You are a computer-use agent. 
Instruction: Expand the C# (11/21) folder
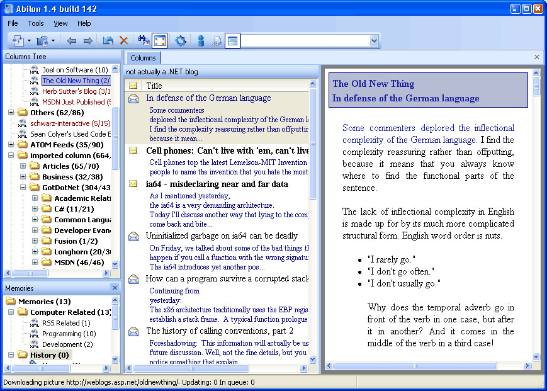click(35, 208)
